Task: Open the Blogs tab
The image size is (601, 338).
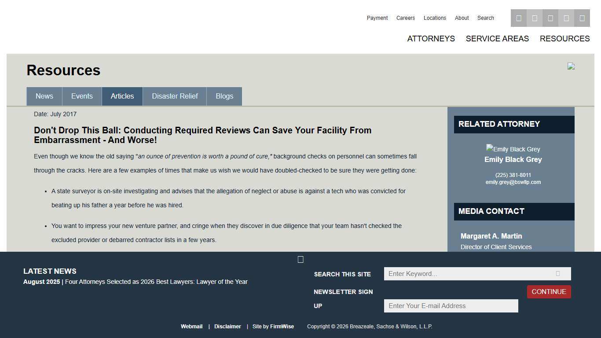Action: [x=224, y=96]
